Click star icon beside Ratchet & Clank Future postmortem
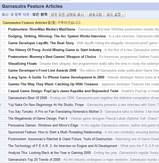159x163 pixels. 4,139
